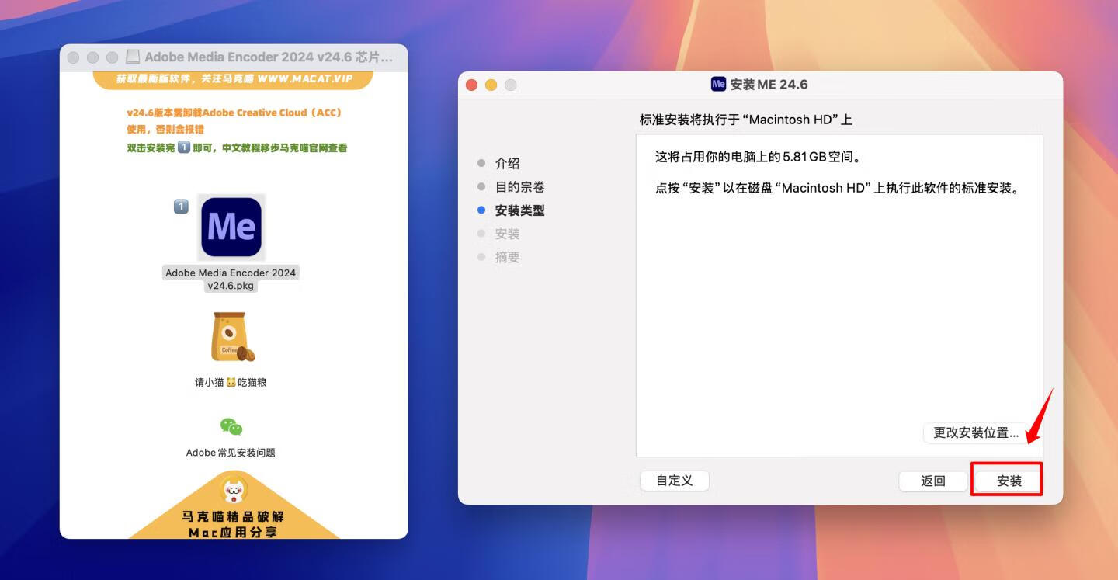Click 更改安装位置... button

976,432
